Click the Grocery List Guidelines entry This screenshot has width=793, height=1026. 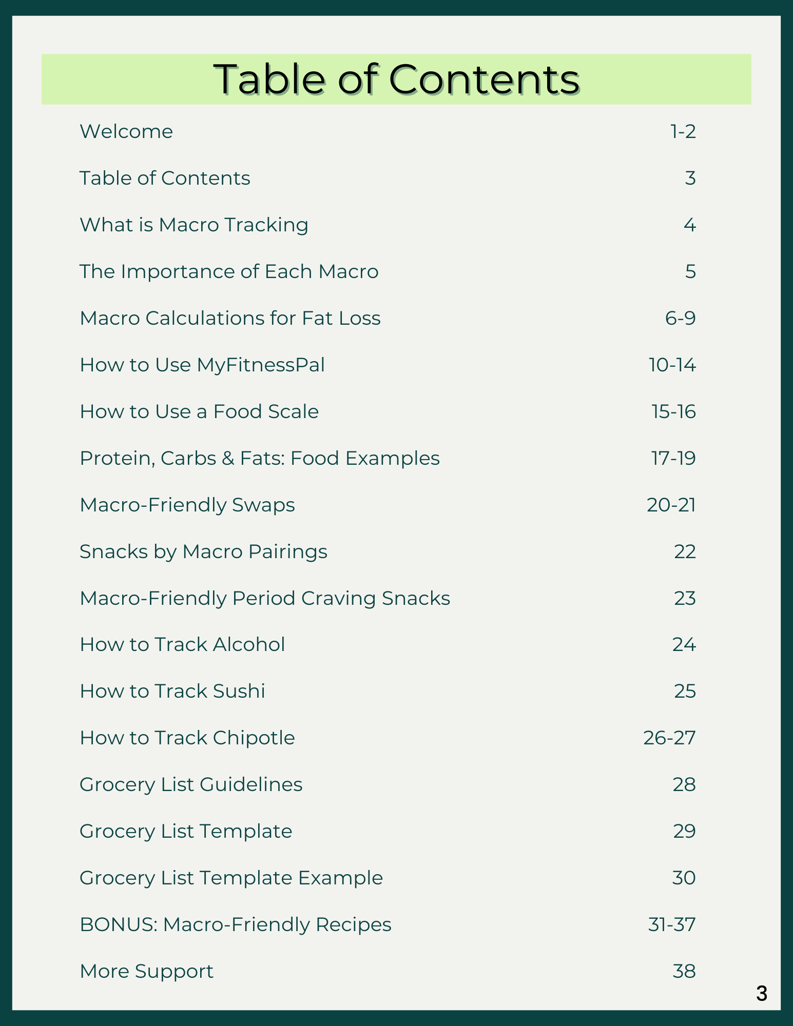pyautogui.click(x=191, y=785)
